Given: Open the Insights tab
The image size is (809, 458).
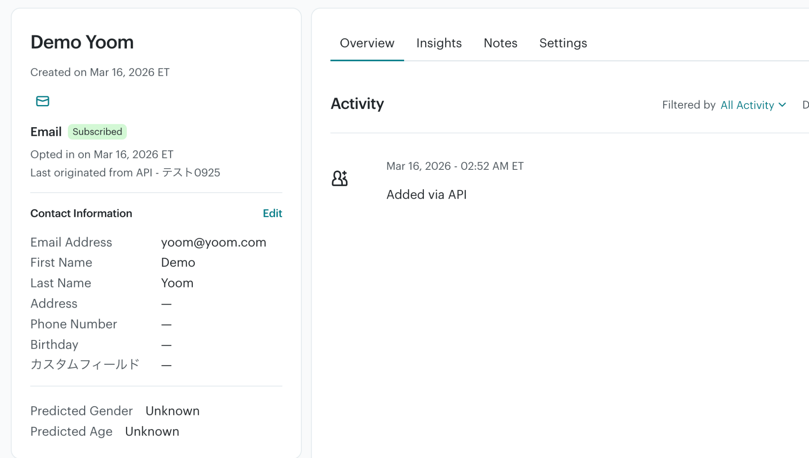Looking at the screenshot, I should (439, 43).
